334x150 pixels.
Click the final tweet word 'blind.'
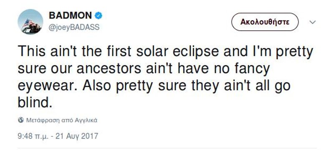coord(35,102)
